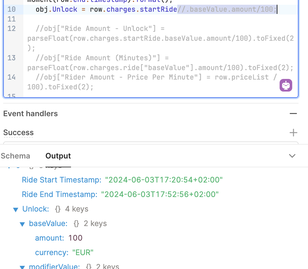The width and height of the screenshot is (308, 269).
Task: Click line number 14 in gutter
Action: point(11,77)
